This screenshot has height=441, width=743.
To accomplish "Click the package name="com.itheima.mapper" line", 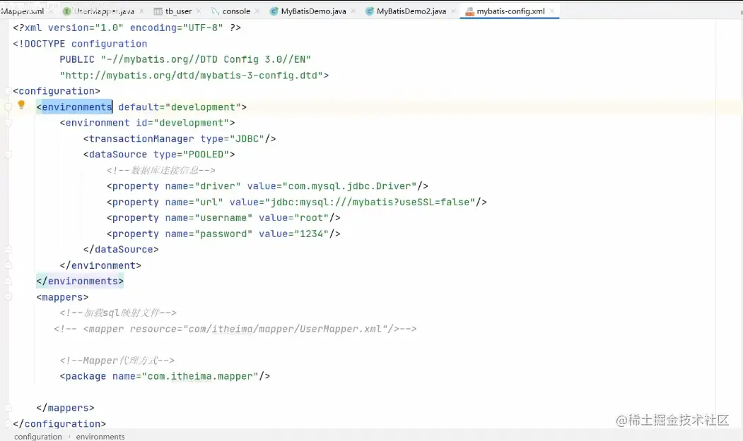I will tap(165, 376).
